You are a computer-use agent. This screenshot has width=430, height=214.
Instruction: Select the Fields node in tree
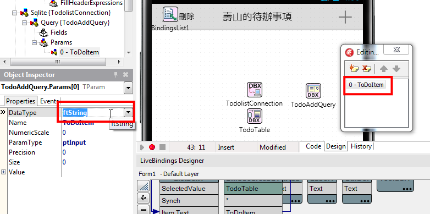[59, 32]
